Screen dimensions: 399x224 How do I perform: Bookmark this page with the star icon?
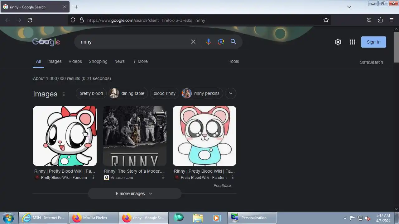pyautogui.click(x=326, y=20)
